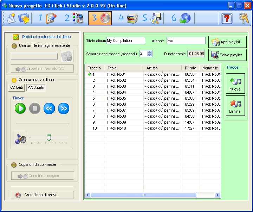Open the help question mark icon
The height and width of the screenshot is (212, 253).
pos(227,18)
